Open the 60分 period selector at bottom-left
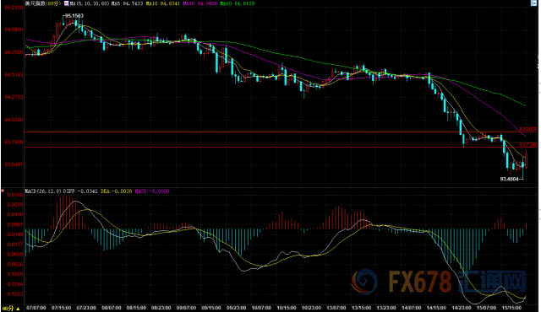This screenshot has height=312, width=541. (11, 309)
